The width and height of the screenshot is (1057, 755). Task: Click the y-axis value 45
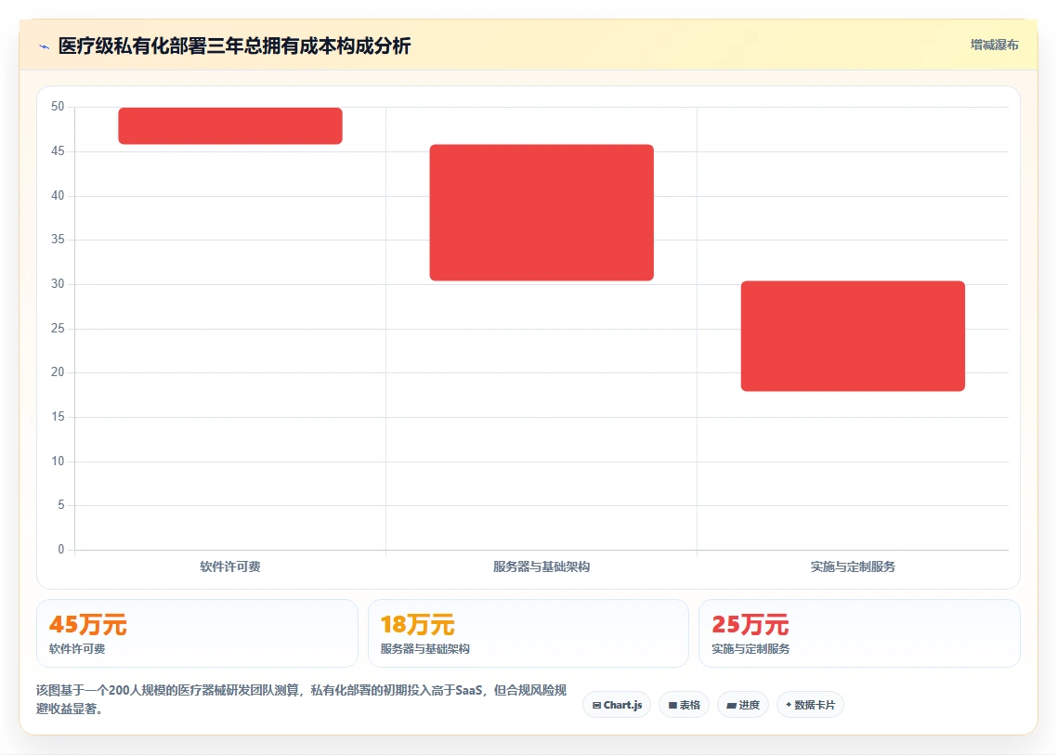(58, 151)
